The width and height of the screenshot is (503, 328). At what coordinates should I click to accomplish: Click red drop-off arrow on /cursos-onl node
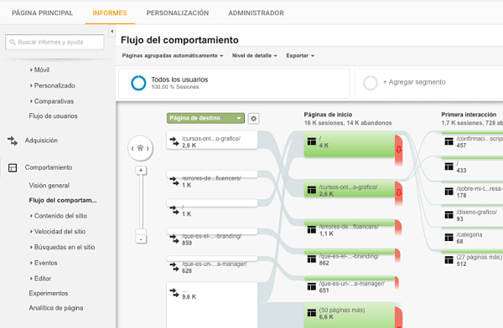(399, 192)
